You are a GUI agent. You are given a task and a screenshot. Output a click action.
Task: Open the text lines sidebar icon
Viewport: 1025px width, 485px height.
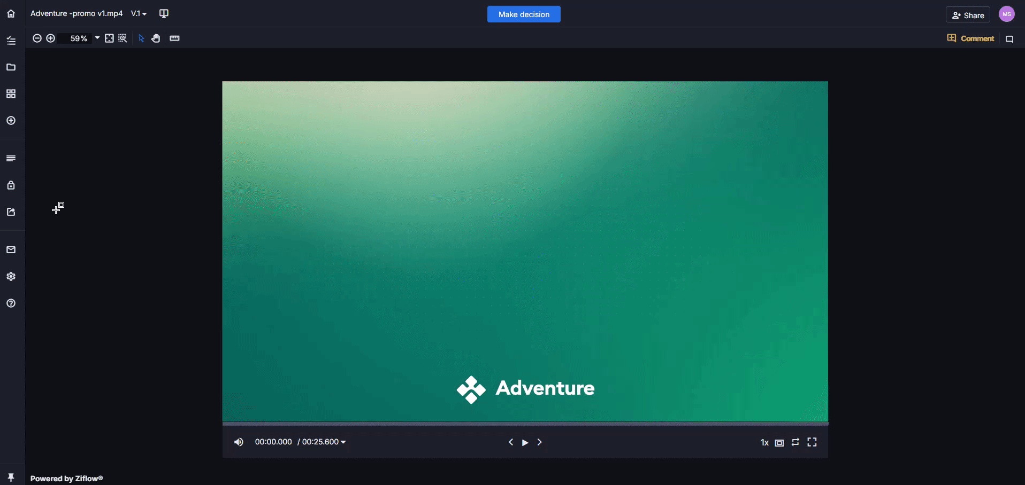(11, 159)
